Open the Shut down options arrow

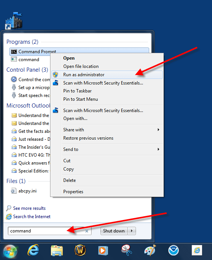[132, 231]
